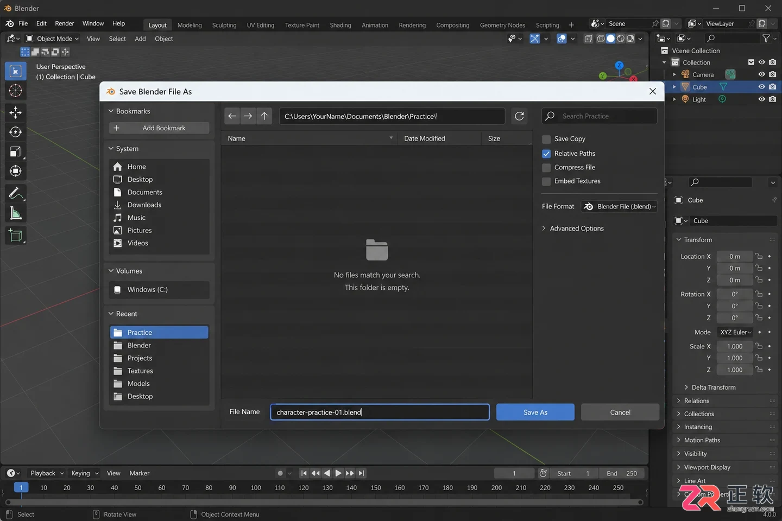Open the Playback menu in timeline
Image resolution: width=782 pixels, height=521 pixels.
click(x=47, y=473)
